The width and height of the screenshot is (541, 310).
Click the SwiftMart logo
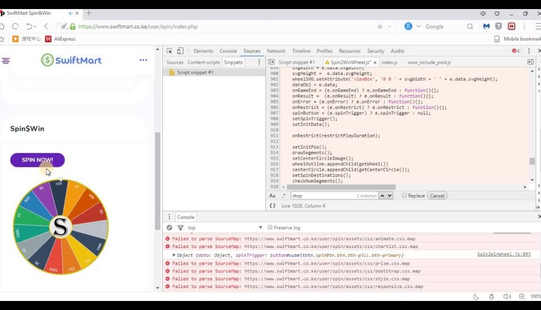click(72, 60)
